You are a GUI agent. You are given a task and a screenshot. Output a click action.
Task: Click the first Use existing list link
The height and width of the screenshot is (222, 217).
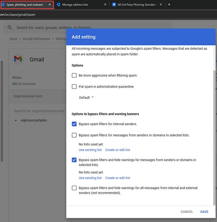[x=90, y=150]
